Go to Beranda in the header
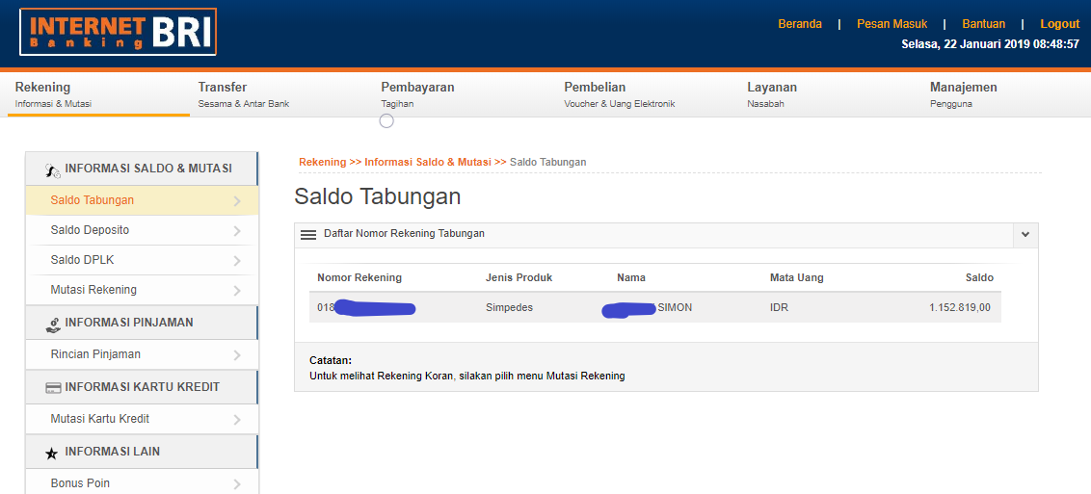 pos(800,24)
